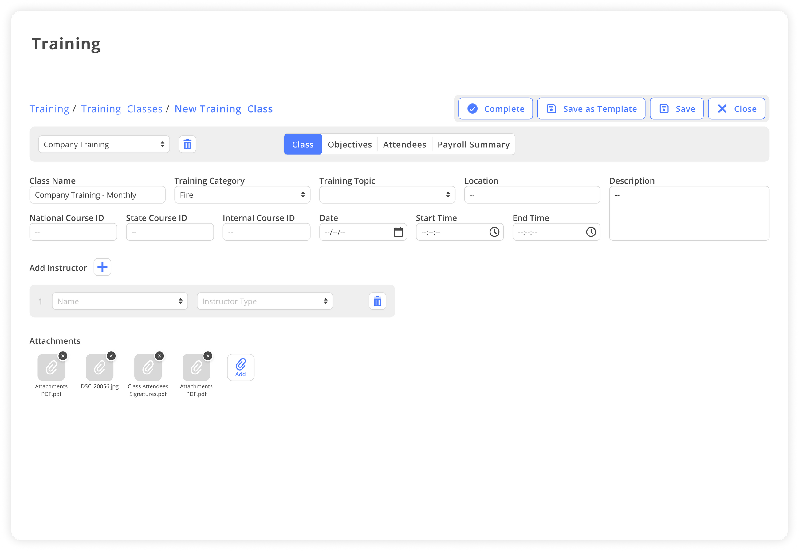
Task: Click the Add attachment paperclip tile
Action: pyautogui.click(x=241, y=367)
